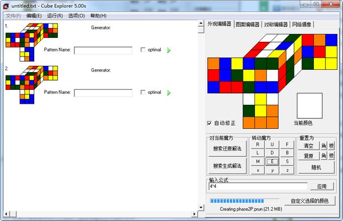Click the 复原 reset button
The width and height of the screenshot is (343, 221).
coord(309,156)
